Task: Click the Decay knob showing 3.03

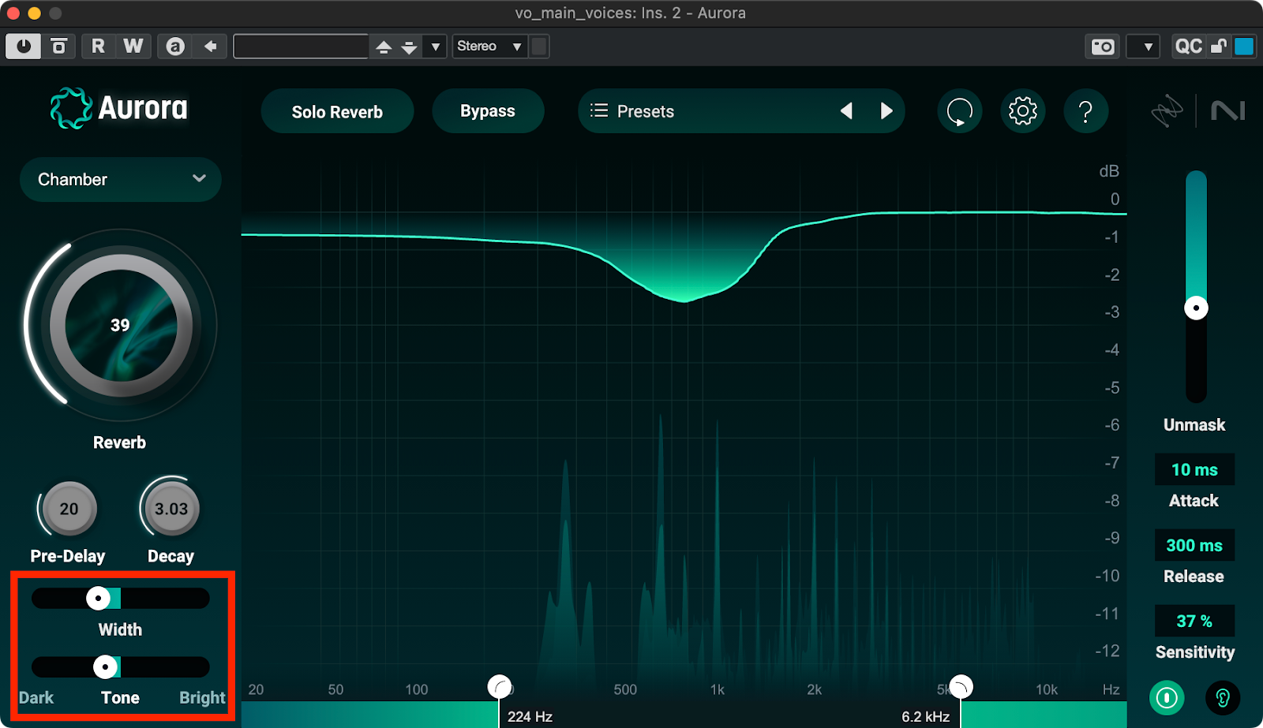Action: pyautogui.click(x=171, y=509)
